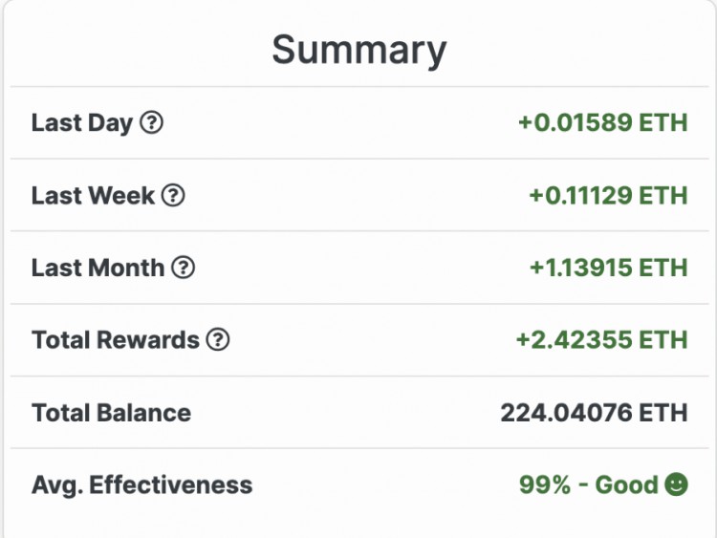Click the +0.11129 ETH weekly reward
Viewport: 717px width, 538px height.
tap(609, 196)
